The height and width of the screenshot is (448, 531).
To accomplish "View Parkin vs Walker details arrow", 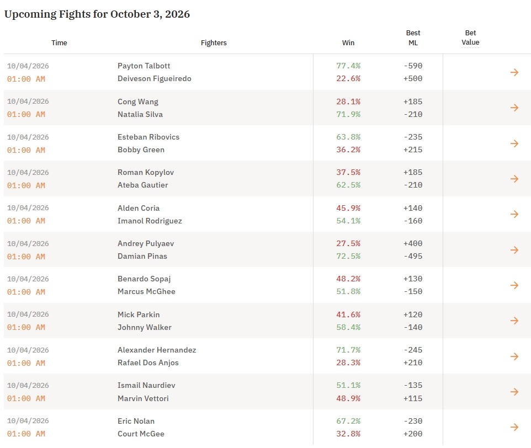I will [514, 321].
